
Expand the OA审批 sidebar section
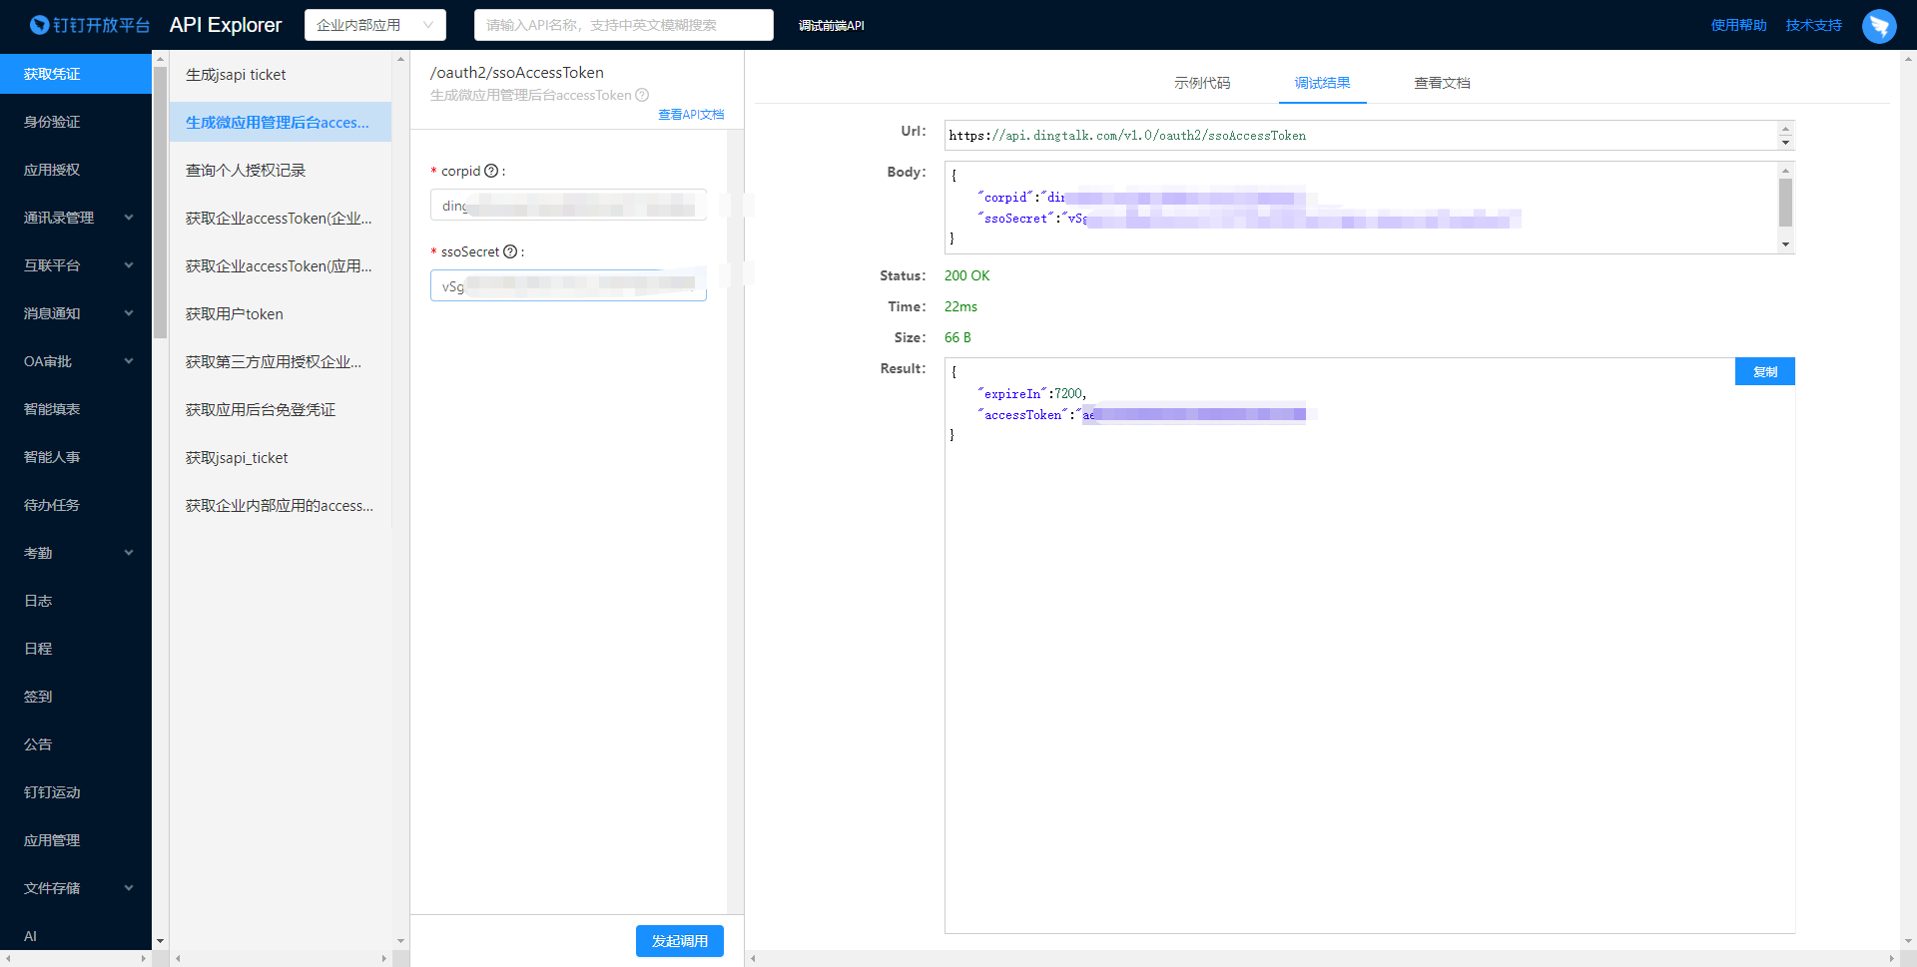click(76, 361)
